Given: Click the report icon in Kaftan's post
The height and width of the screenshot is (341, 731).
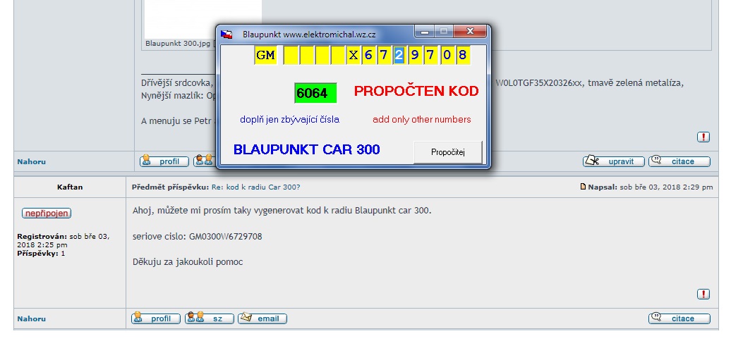Looking at the screenshot, I should coord(703,294).
